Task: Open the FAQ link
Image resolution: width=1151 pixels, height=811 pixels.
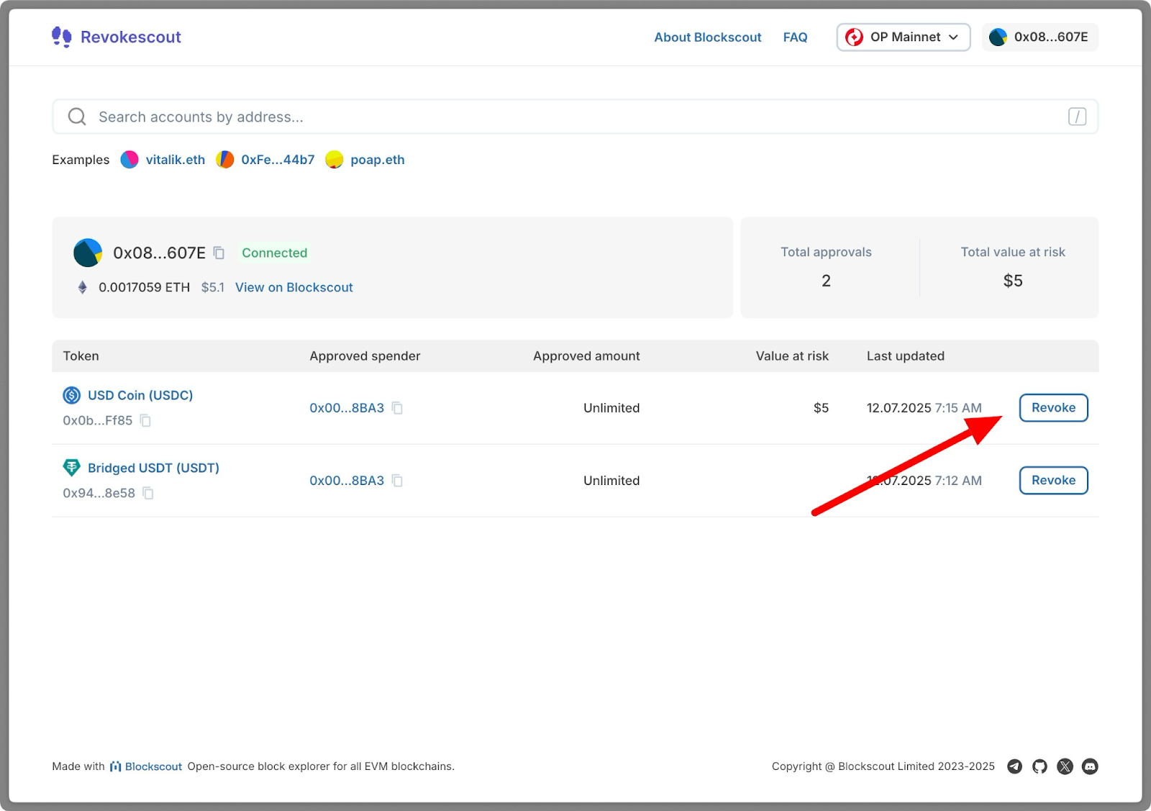Action: (795, 37)
